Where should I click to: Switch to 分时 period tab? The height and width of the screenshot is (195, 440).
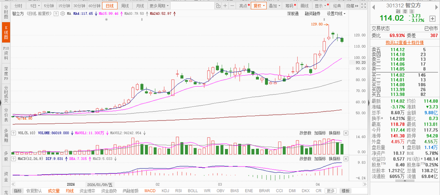coord(18,5)
